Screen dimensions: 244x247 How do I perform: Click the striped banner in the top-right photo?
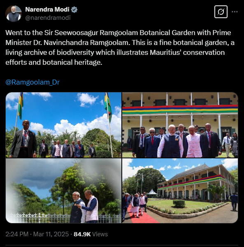pyautogui.click(x=180, y=109)
